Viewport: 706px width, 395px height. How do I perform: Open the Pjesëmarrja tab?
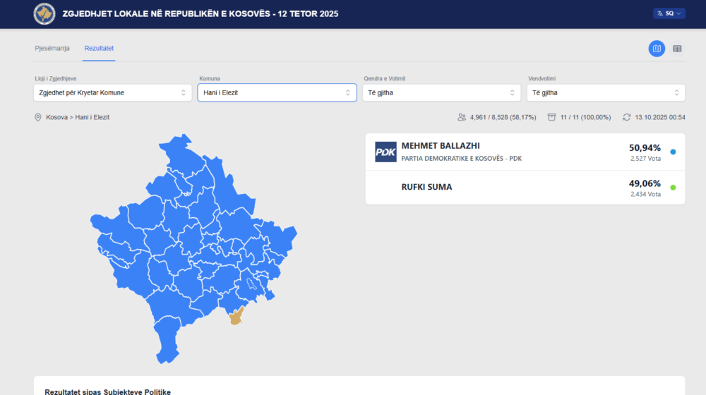(52, 48)
